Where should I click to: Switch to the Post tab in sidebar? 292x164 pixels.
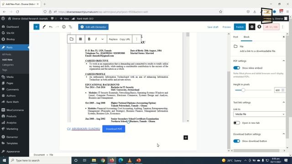coord(235,37)
